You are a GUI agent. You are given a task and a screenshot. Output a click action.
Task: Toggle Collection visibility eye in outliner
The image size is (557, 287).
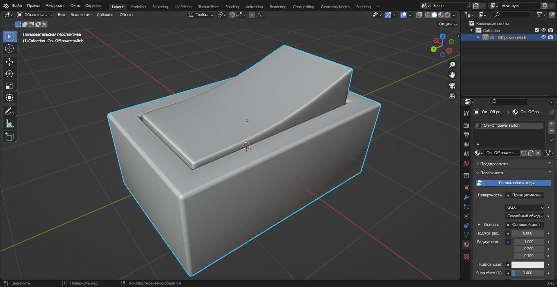543,30
